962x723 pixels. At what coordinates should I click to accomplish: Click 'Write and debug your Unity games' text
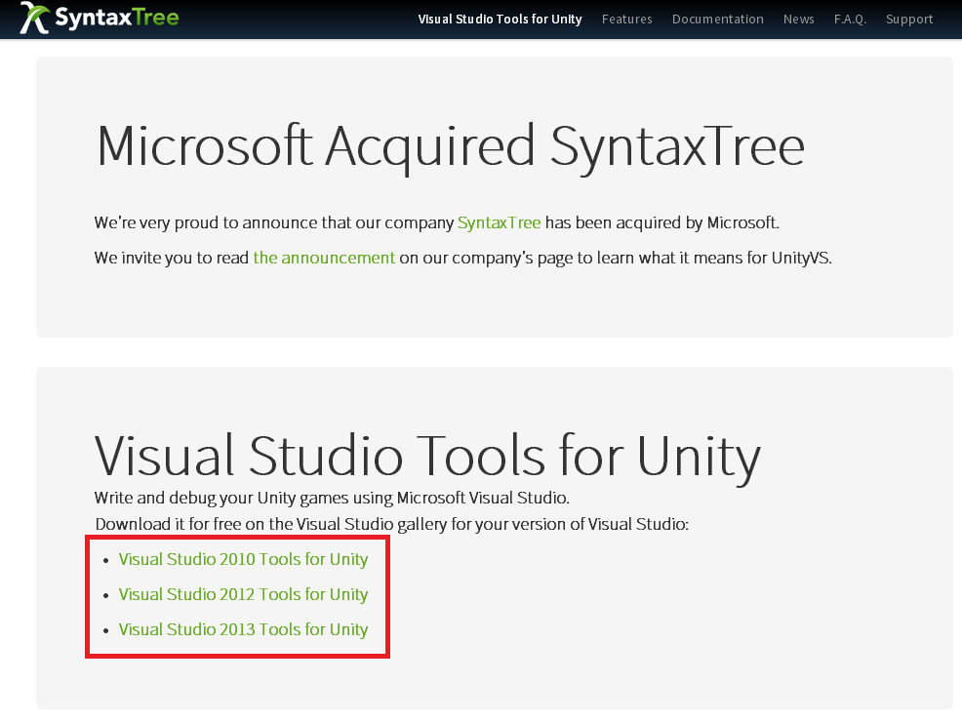point(332,498)
